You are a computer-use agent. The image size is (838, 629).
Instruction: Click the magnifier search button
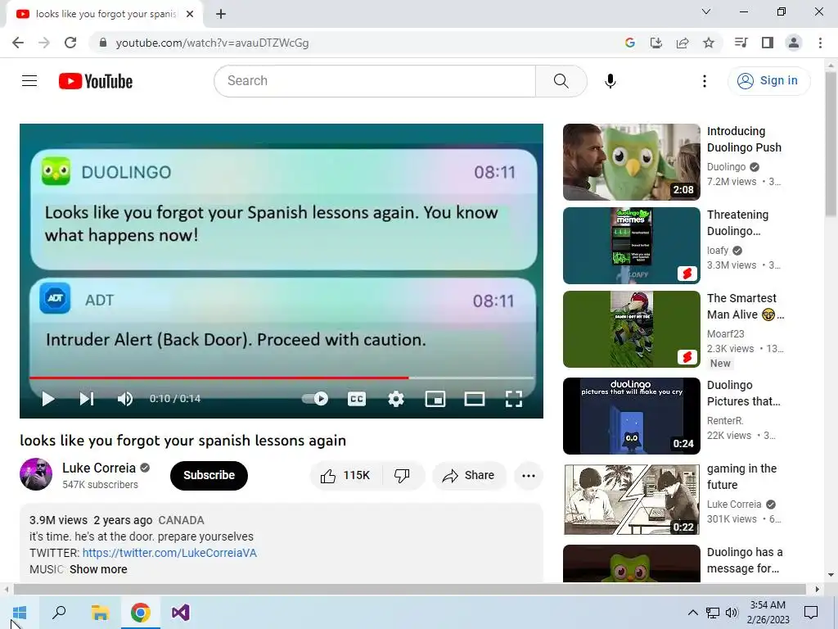click(561, 81)
